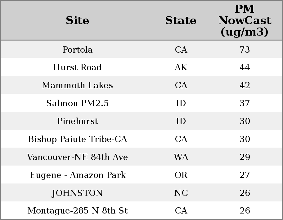Viewport: 283px width, 220px height.
Task: Click the State column header
Action: [x=181, y=20]
